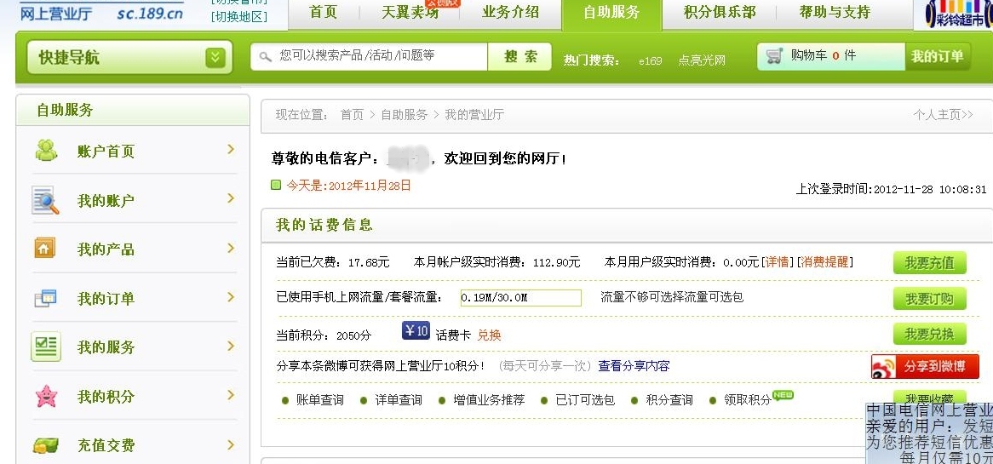Click the 上次登录时间 timestamp text
Screen dimensions: 993x464
pyautogui.click(x=891, y=189)
